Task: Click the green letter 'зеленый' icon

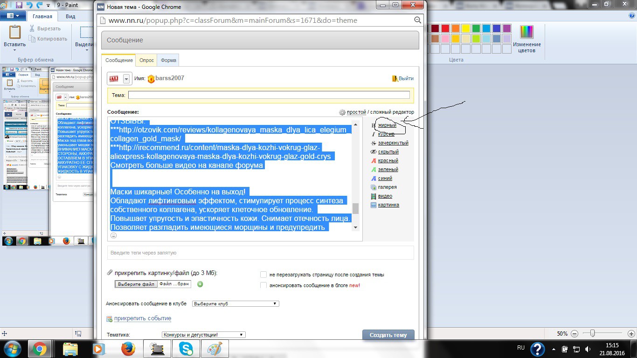Action: click(x=374, y=170)
